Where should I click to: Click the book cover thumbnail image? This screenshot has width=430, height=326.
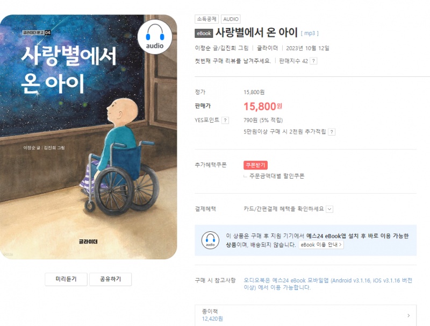(x=88, y=137)
